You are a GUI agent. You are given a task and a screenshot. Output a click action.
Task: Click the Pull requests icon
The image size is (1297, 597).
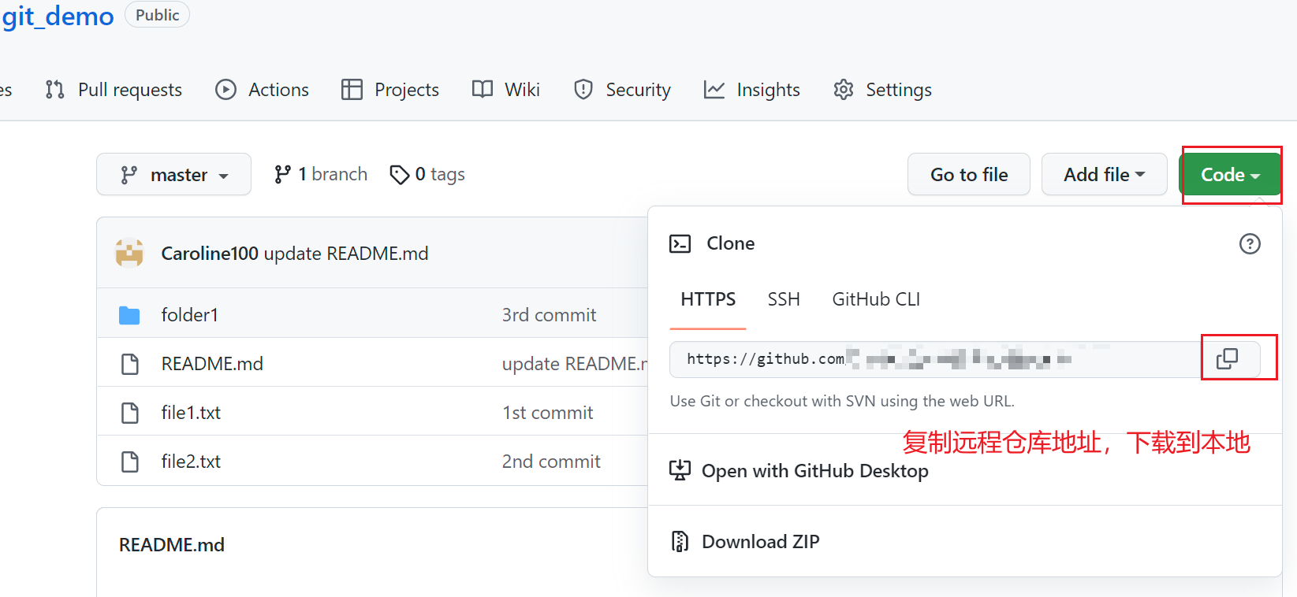click(x=54, y=90)
